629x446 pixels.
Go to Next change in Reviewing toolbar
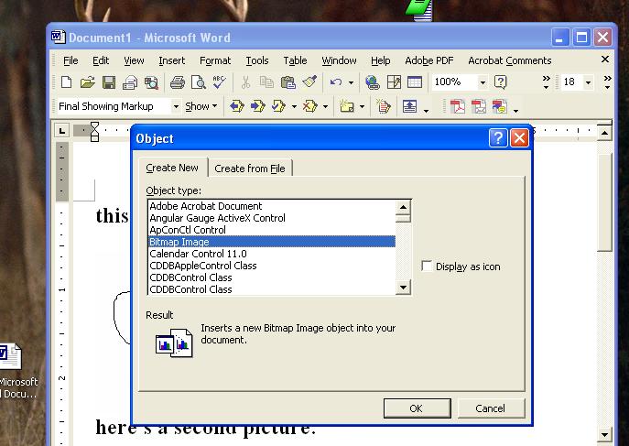(257, 106)
